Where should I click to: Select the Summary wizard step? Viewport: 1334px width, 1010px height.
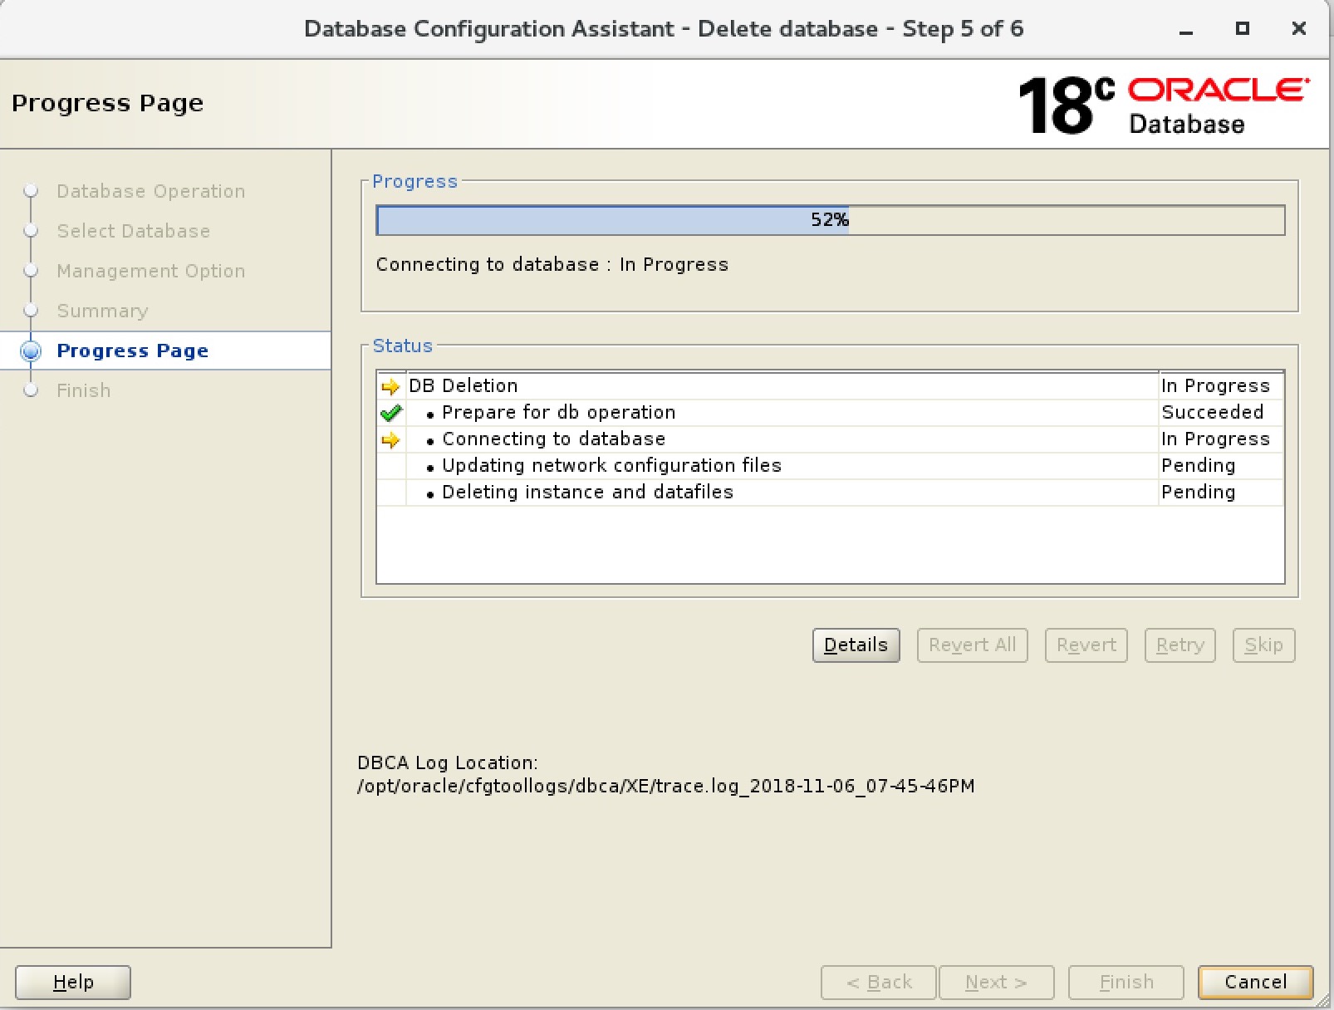pos(102,311)
